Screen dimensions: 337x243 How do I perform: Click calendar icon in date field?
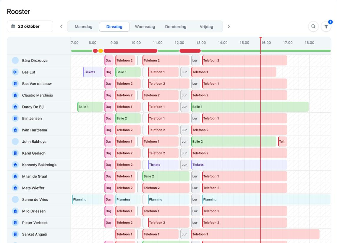tap(13, 26)
